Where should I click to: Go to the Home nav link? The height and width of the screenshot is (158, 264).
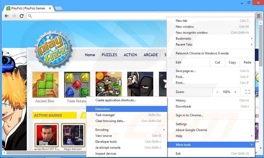tap(90, 55)
